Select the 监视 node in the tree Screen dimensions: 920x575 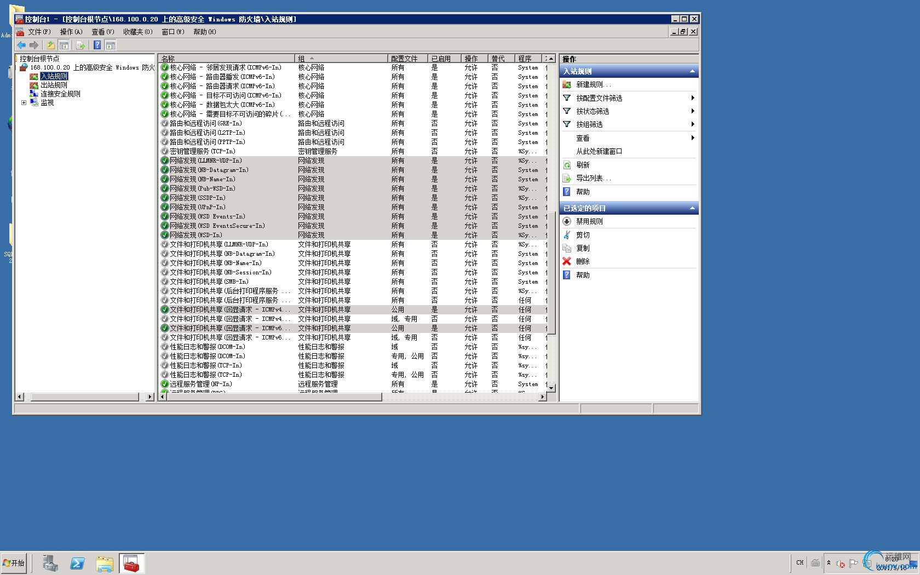47,102
